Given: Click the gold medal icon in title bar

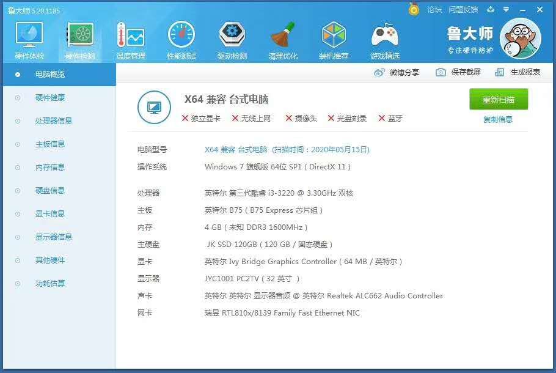Looking at the screenshot, I should coord(414,10).
